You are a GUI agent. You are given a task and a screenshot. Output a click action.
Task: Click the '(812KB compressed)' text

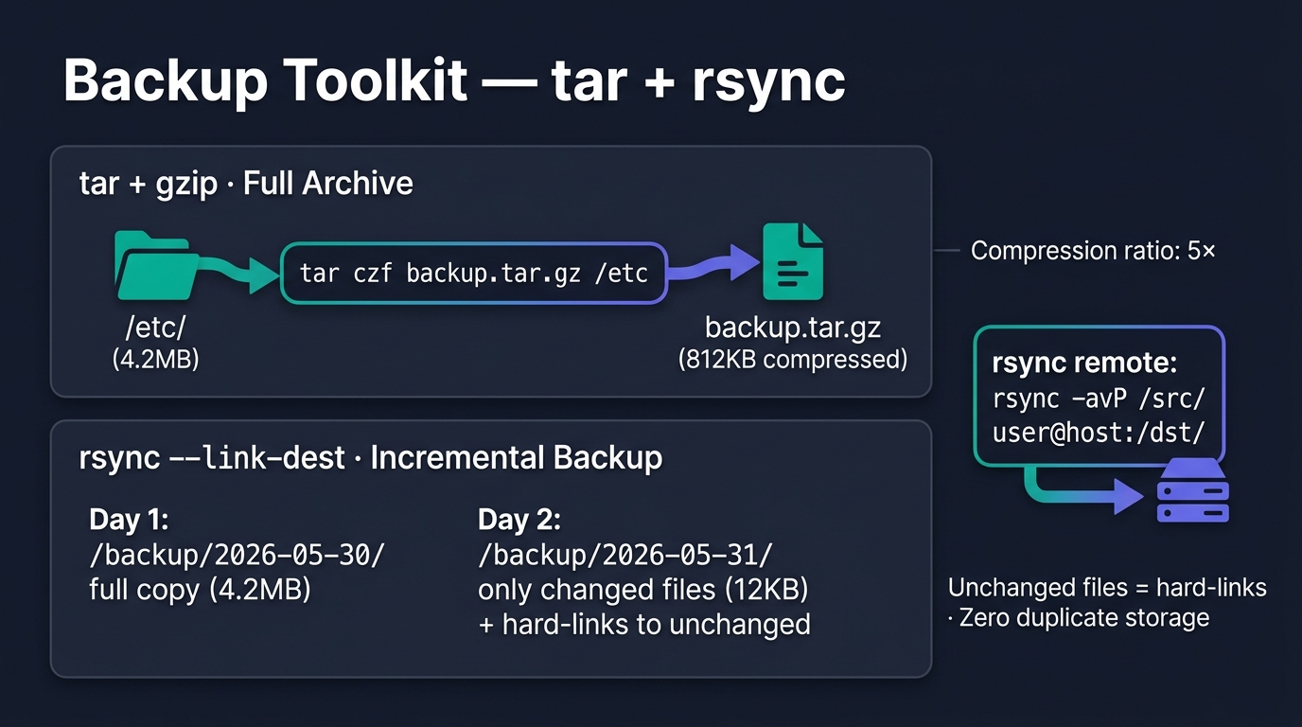tap(793, 360)
